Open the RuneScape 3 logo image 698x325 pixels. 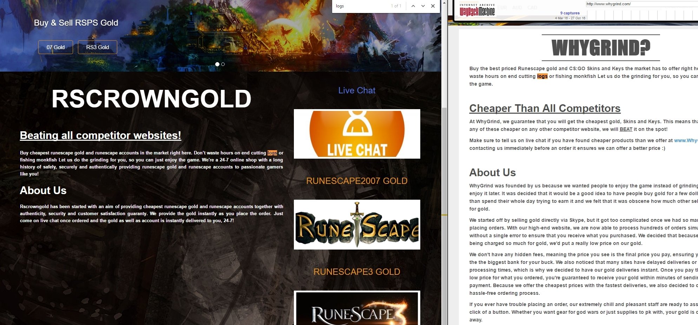point(357,308)
